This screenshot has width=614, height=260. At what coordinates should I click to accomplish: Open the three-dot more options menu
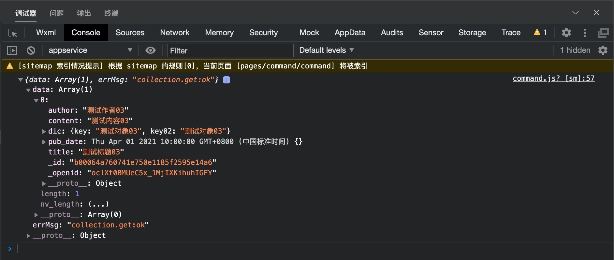tap(585, 33)
